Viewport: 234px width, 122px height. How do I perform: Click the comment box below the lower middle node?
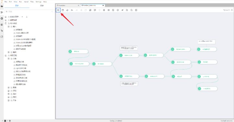[129, 84]
